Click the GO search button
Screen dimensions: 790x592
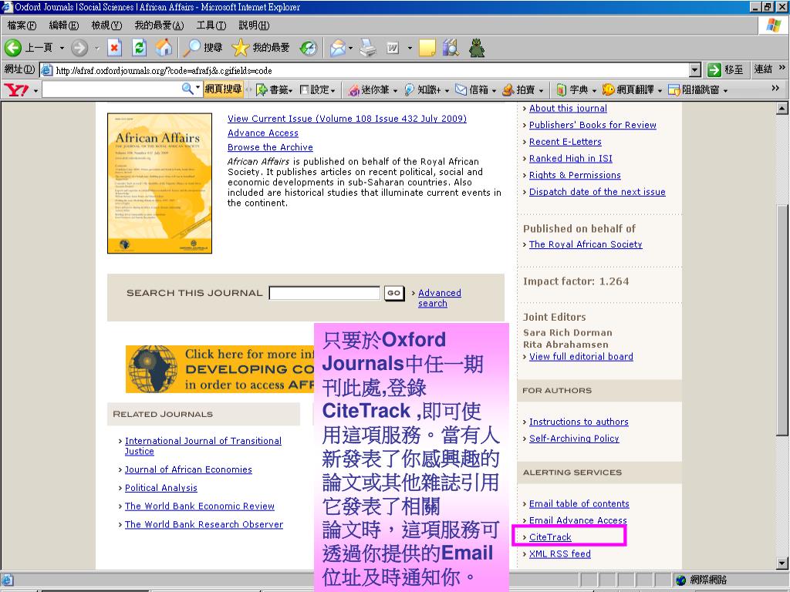pos(394,293)
